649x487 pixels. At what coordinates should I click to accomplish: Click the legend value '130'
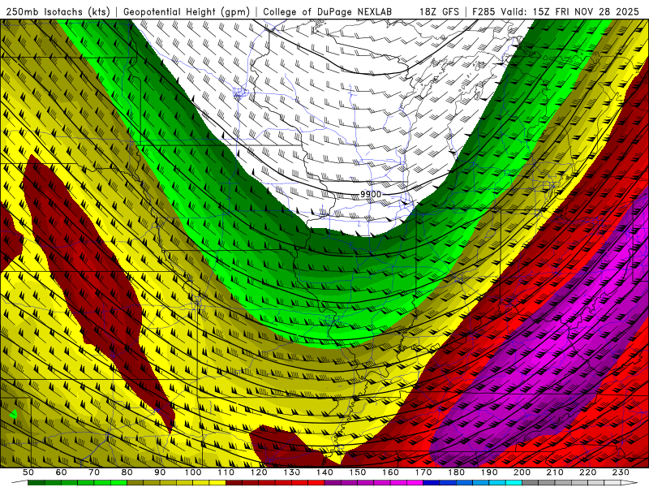point(292,472)
